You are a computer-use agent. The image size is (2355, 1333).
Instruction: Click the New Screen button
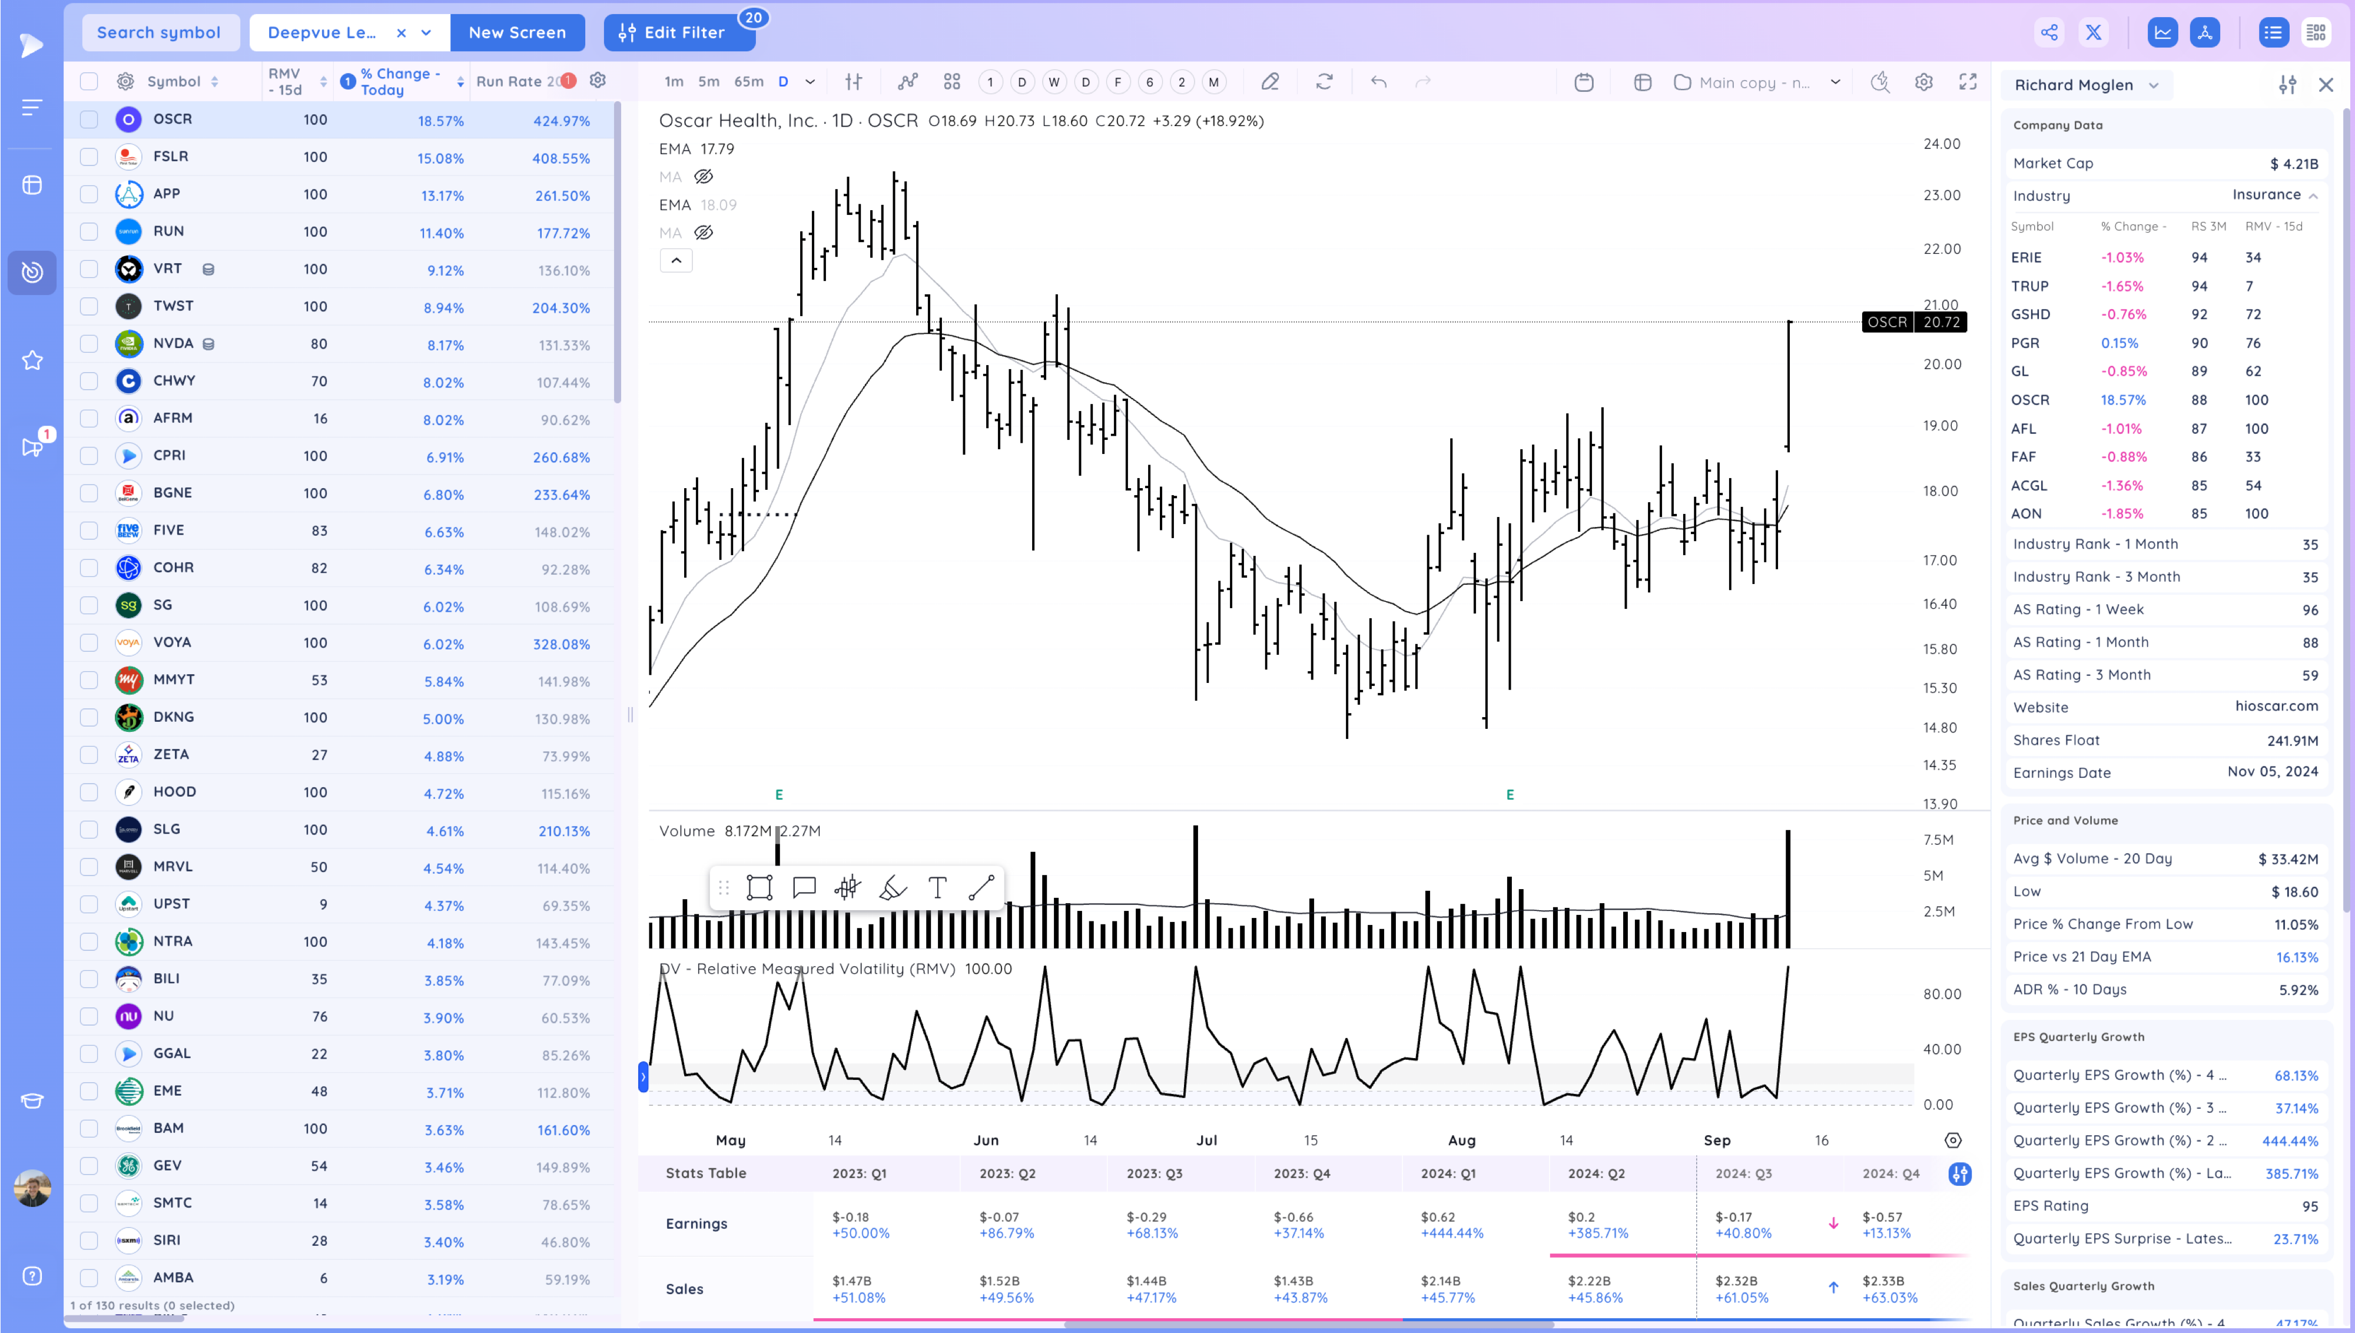[517, 33]
